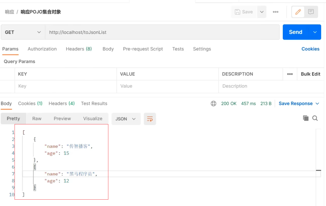
Task: Search the response with magnifier icon
Action: click(315, 118)
